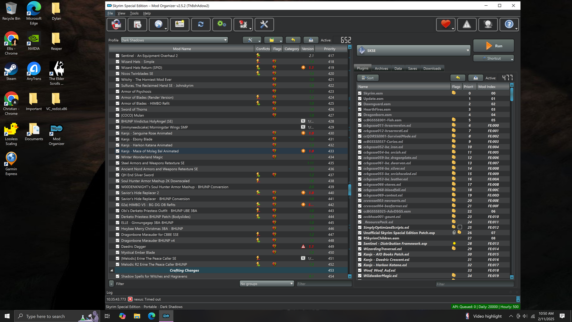Click the Sort plugins button
This screenshot has width=572, height=322.
pyautogui.click(x=368, y=78)
